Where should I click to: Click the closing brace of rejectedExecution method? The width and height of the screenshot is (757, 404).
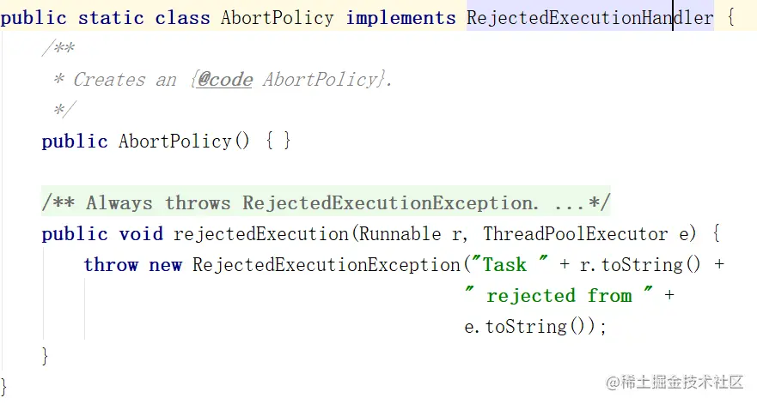pyautogui.click(x=45, y=357)
